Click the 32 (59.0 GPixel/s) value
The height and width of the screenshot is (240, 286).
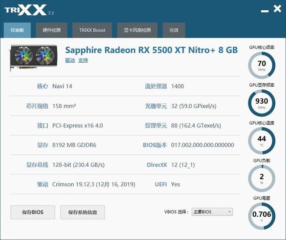pos(193,106)
